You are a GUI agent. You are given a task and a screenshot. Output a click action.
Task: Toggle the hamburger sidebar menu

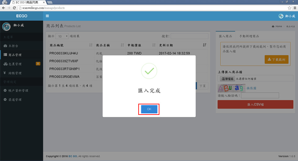(x=47, y=16)
